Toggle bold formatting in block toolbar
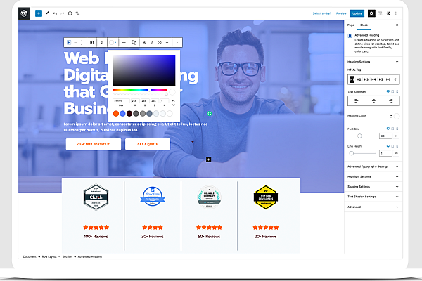422x281 pixels. pos(143,43)
